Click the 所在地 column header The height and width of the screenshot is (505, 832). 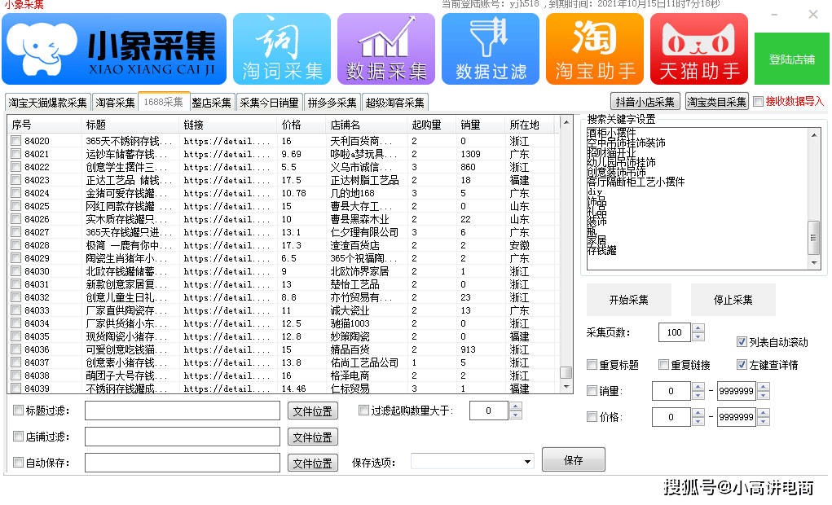529,125
